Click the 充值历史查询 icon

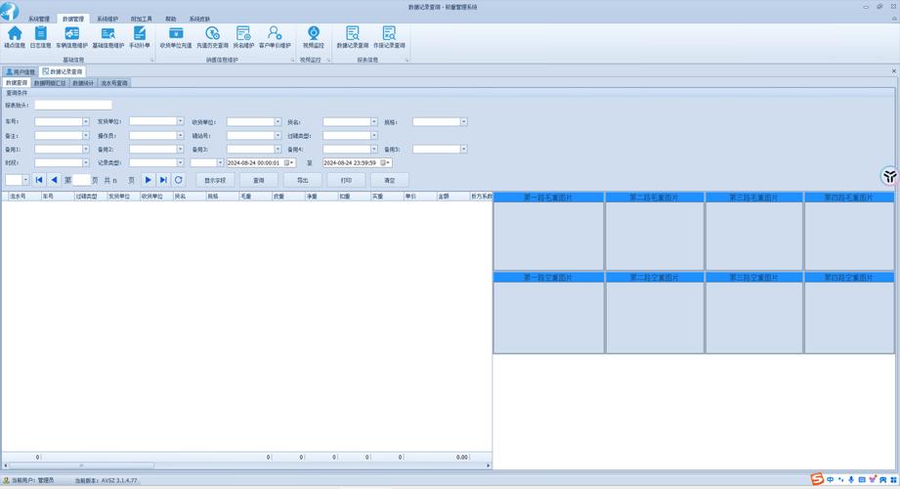(212, 37)
